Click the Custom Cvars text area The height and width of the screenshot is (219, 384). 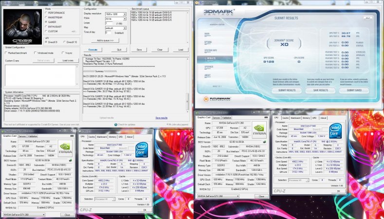[41, 75]
